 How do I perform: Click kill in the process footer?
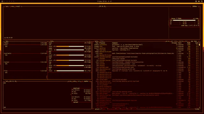(118, 109)
